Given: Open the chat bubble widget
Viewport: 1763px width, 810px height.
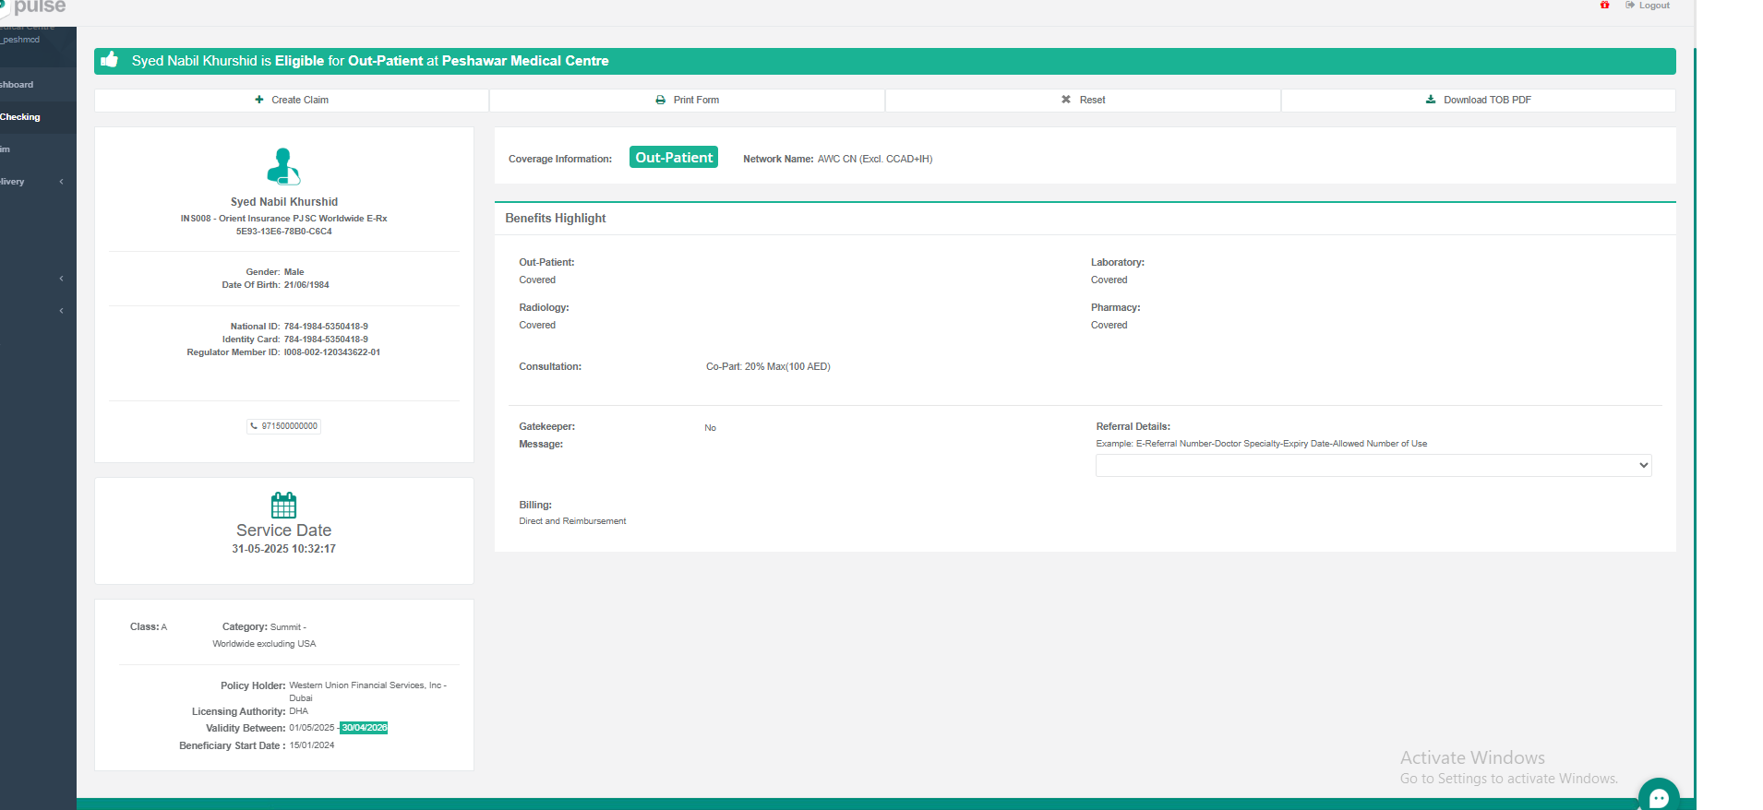Looking at the screenshot, I should [1659, 796].
